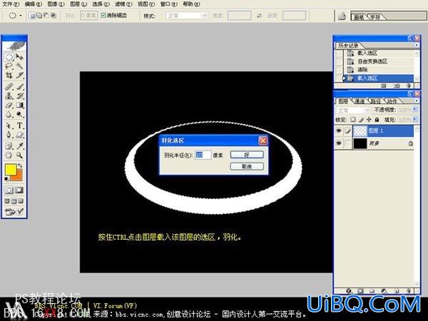Open layer blend mode dropdown
428x321 pixels.
tap(352, 110)
